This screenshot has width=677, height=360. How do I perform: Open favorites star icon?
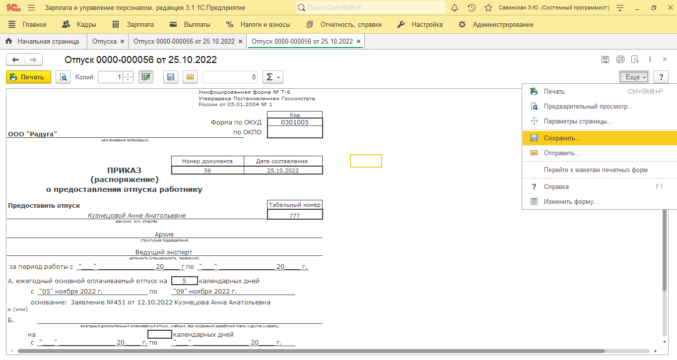point(488,8)
